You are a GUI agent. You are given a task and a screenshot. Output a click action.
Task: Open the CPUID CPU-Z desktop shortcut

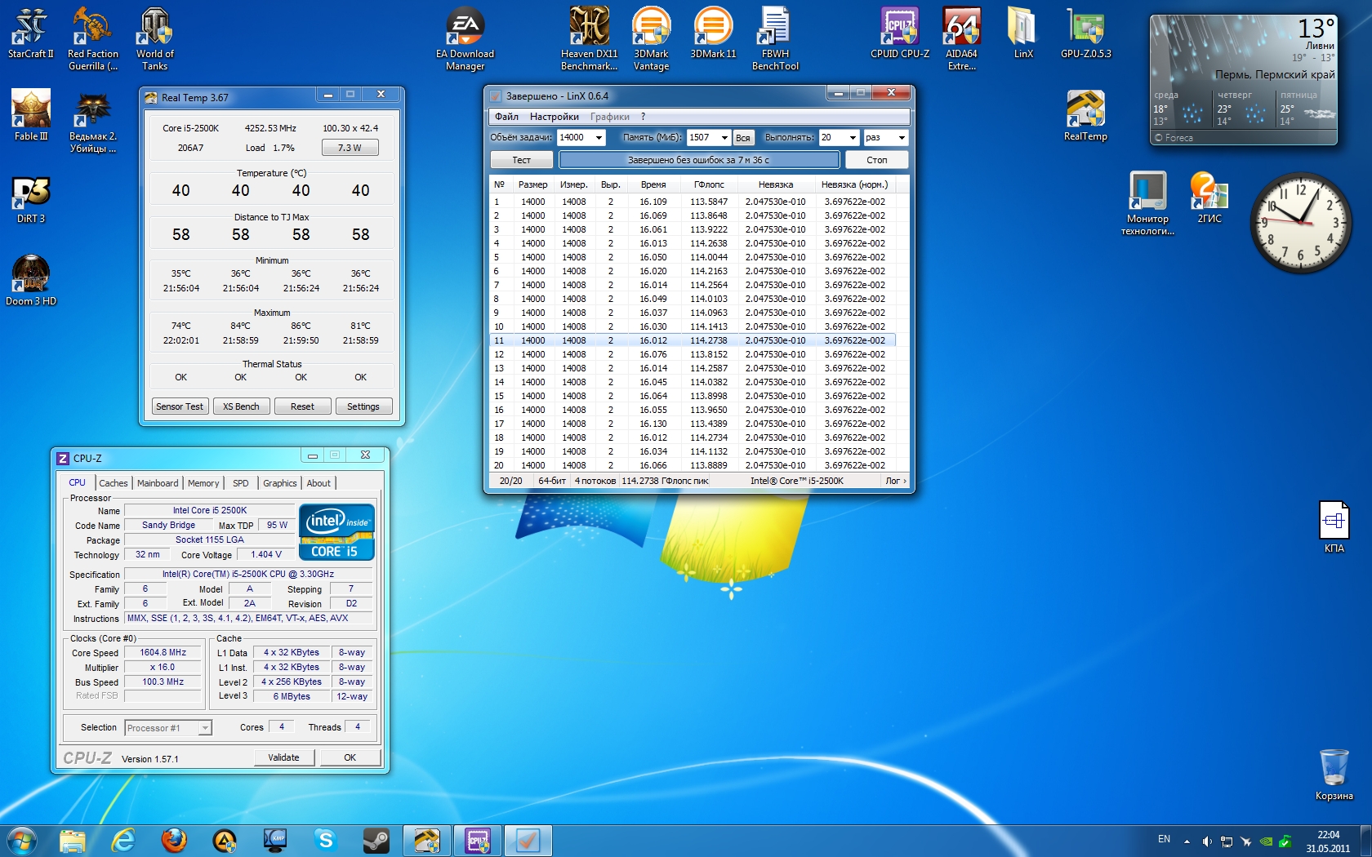[899, 34]
